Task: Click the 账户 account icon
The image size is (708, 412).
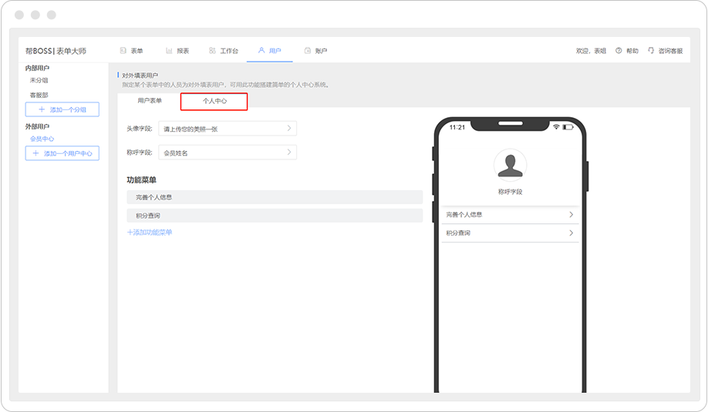Action: click(x=308, y=51)
